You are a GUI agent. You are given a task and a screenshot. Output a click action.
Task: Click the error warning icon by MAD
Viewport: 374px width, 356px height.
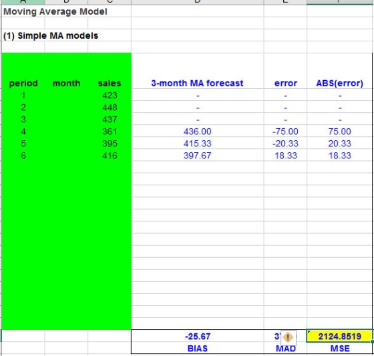[x=289, y=337]
